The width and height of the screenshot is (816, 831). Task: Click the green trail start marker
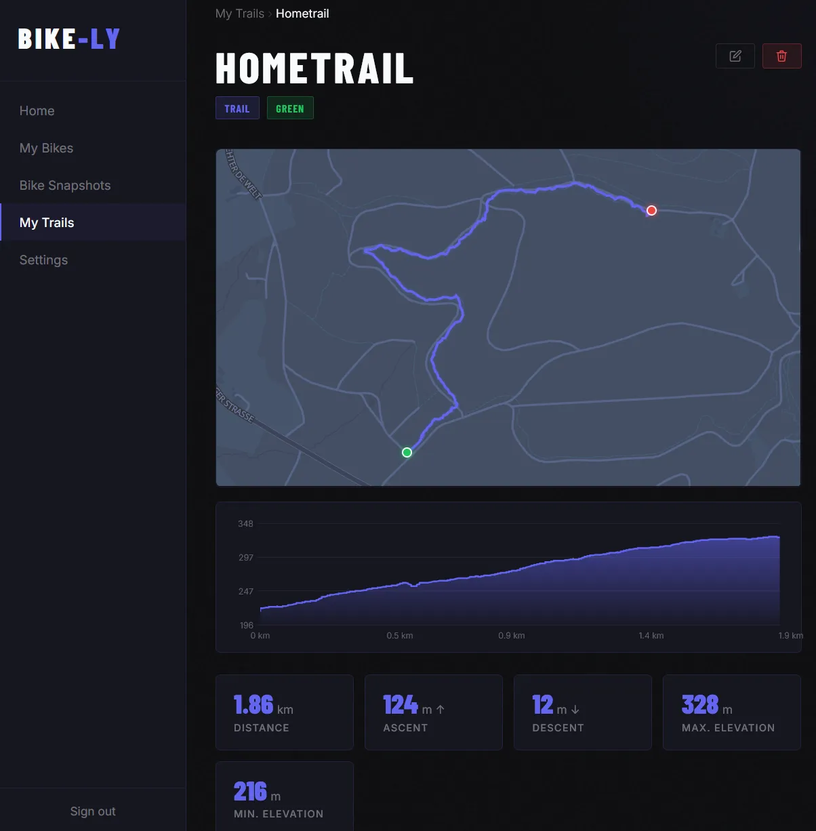407,452
